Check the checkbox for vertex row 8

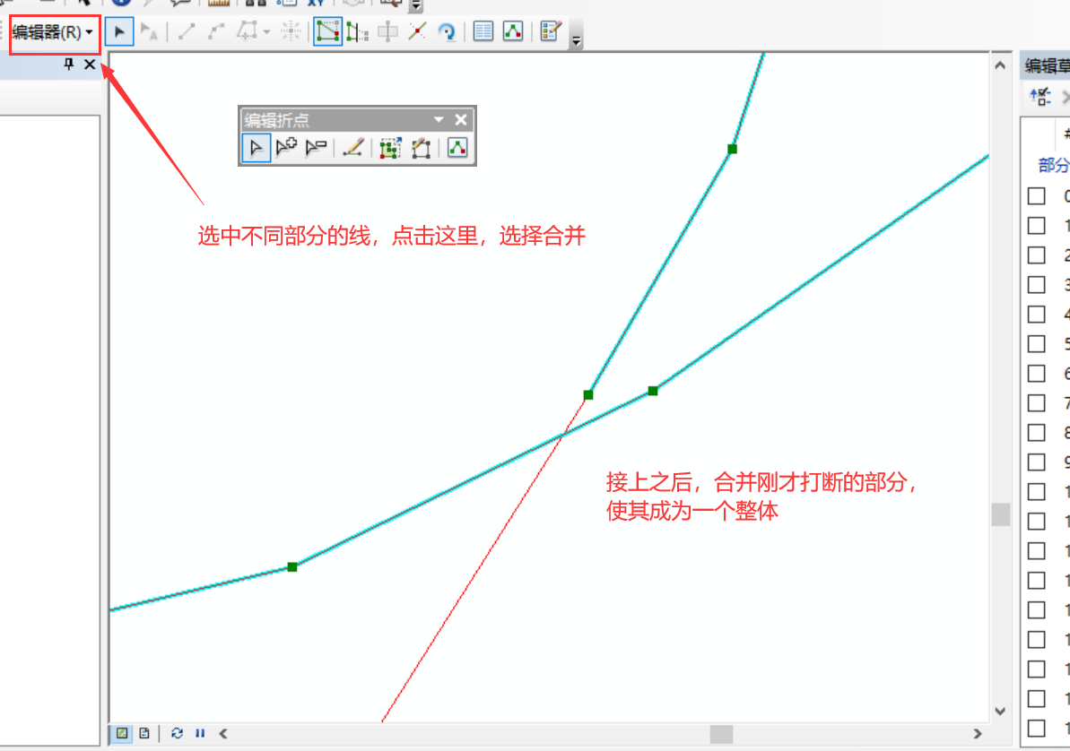coord(1037,433)
